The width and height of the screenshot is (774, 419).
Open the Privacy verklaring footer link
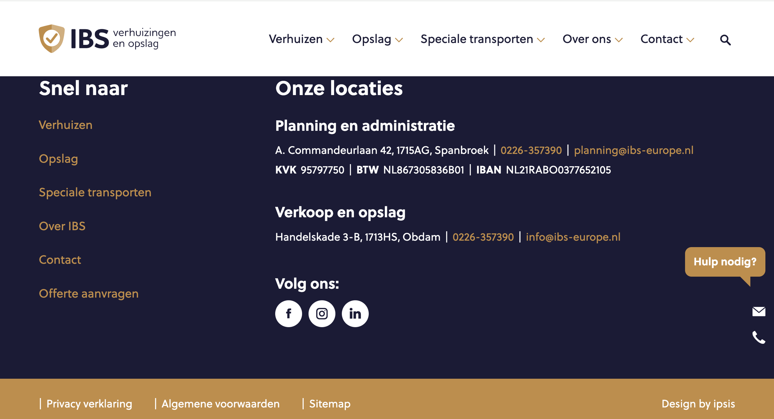89,404
